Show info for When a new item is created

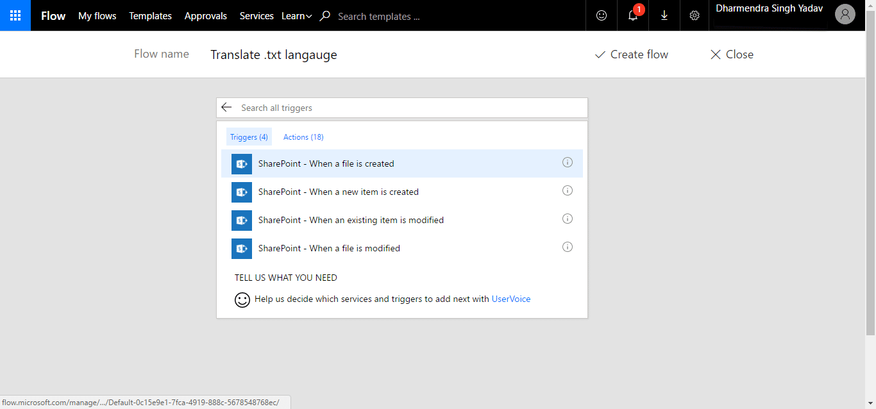tap(568, 190)
